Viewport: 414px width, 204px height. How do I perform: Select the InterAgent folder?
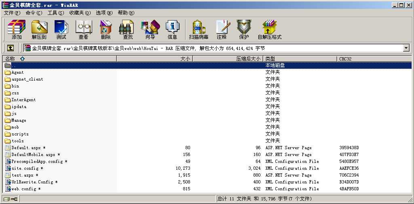pyautogui.click(x=20, y=100)
